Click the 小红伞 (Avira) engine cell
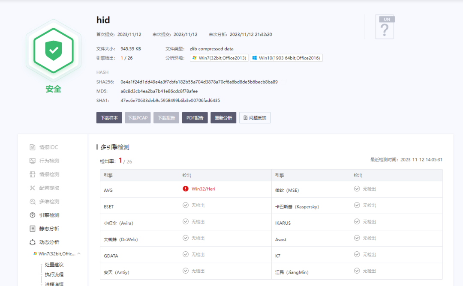The width and height of the screenshot is (463, 286). click(x=118, y=223)
